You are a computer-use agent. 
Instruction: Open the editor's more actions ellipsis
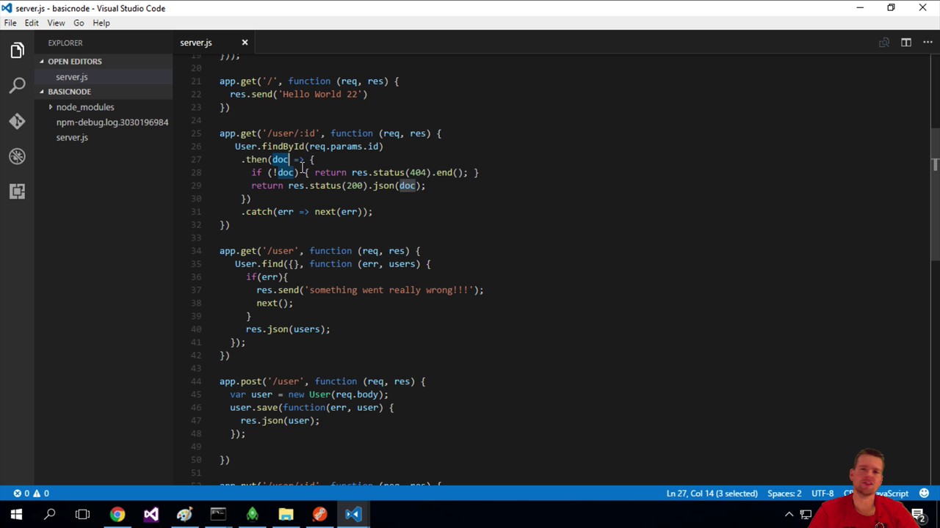pos(928,43)
